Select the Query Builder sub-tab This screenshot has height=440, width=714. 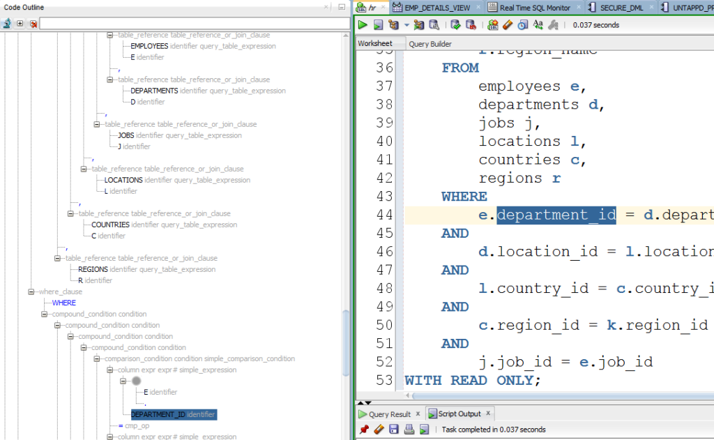tap(430, 44)
